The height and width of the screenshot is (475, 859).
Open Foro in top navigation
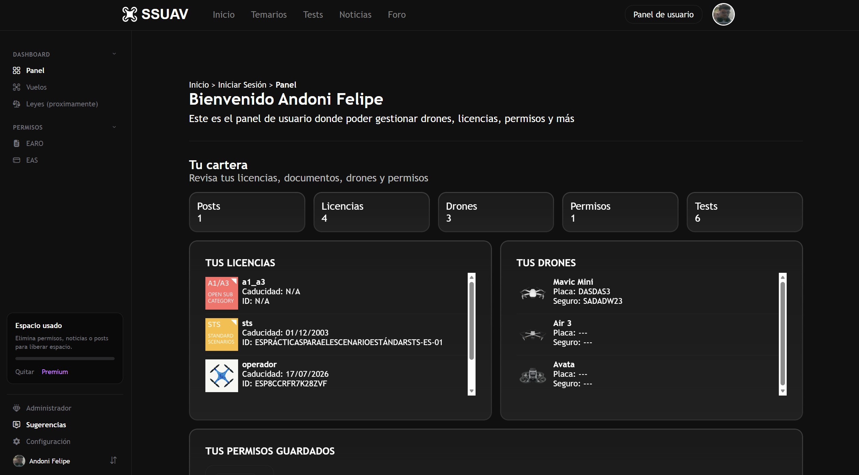(396, 15)
